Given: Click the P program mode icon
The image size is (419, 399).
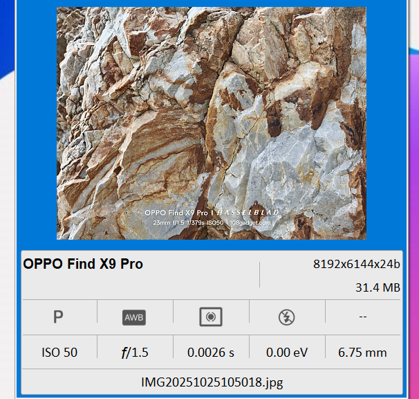Looking at the screenshot, I should [x=59, y=317].
